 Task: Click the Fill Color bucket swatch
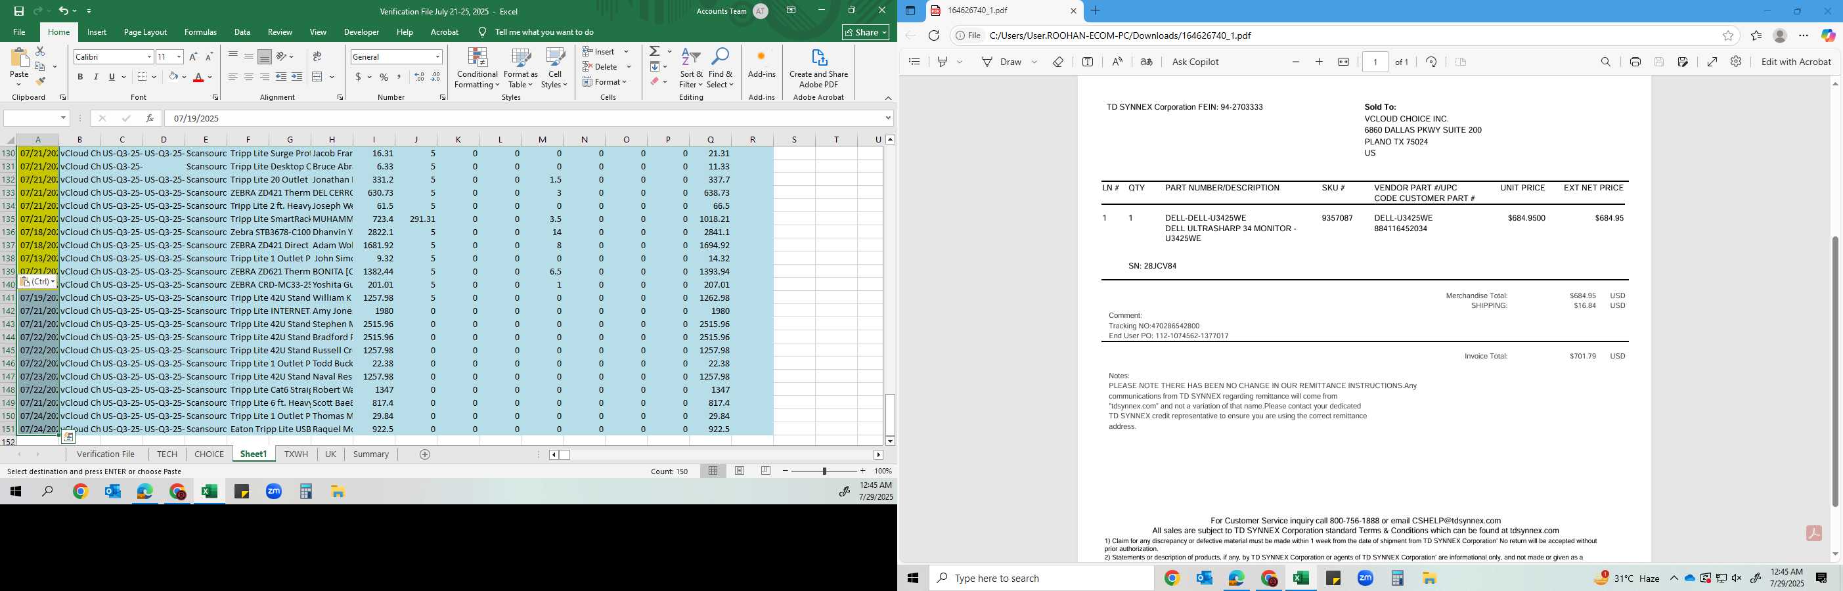coord(173,77)
